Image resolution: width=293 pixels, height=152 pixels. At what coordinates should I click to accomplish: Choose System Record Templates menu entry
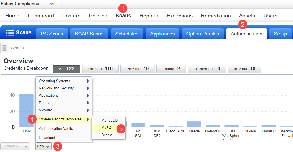(64, 119)
